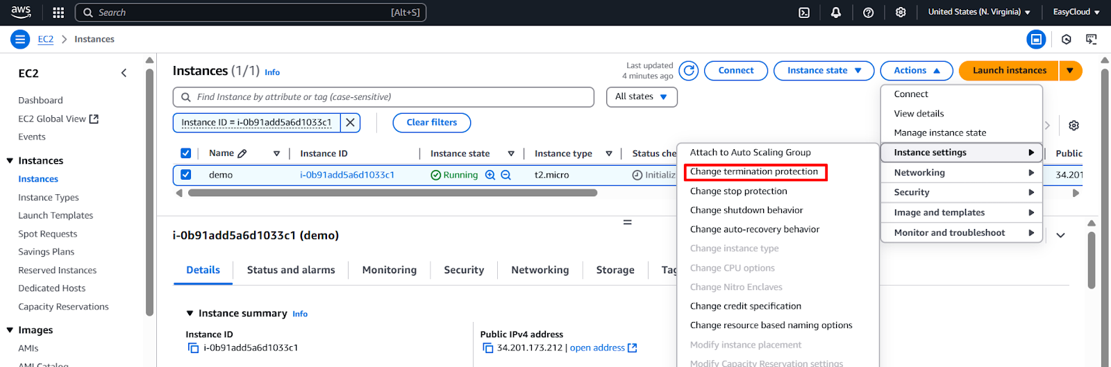Edit the Name column pencil icon
1111x367 pixels.
click(242, 153)
